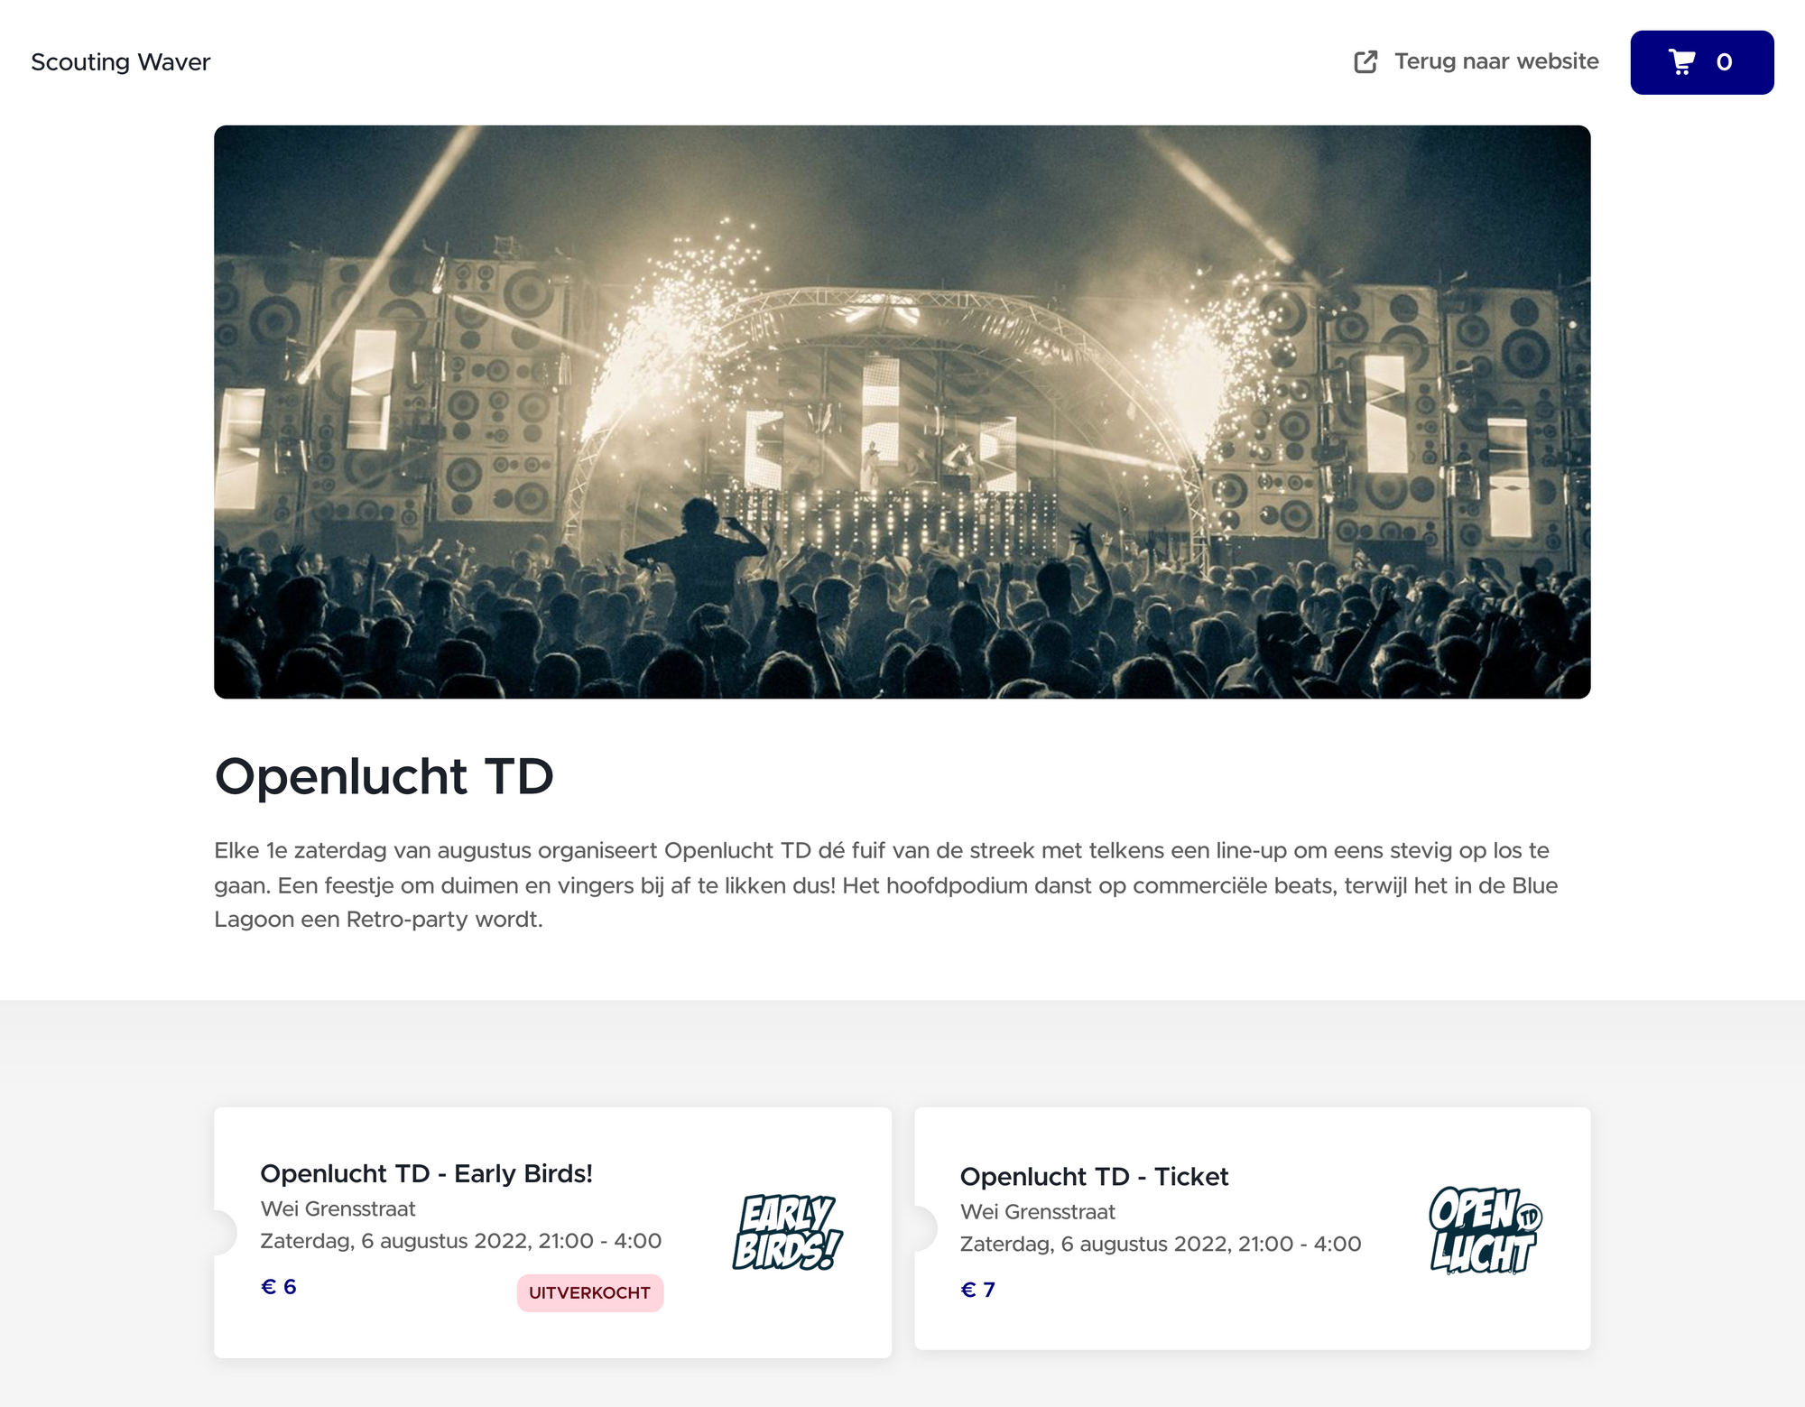Click the festival stage banner image
Image resolution: width=1805 pixels, height=1407 pixels.
pyautogui.click(x=902, y=412)
